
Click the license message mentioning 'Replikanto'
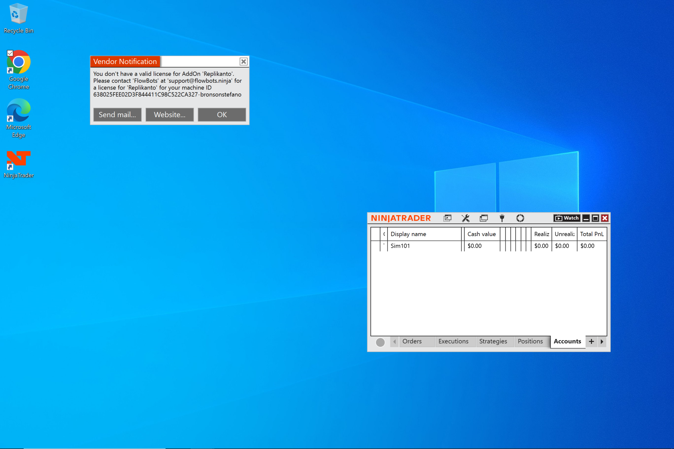click(x=167, y=84)
